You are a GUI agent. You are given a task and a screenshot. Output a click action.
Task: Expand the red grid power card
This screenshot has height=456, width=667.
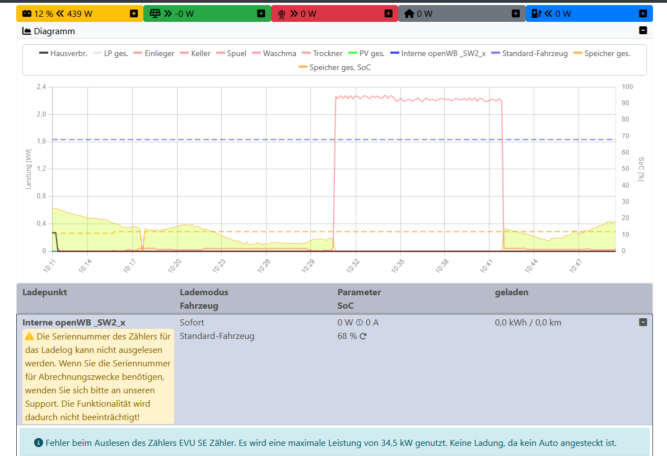(x=388, y=13)
